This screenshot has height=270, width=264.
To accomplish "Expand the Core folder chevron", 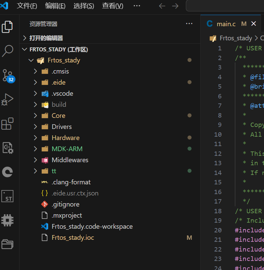I will tap(35, 116).
